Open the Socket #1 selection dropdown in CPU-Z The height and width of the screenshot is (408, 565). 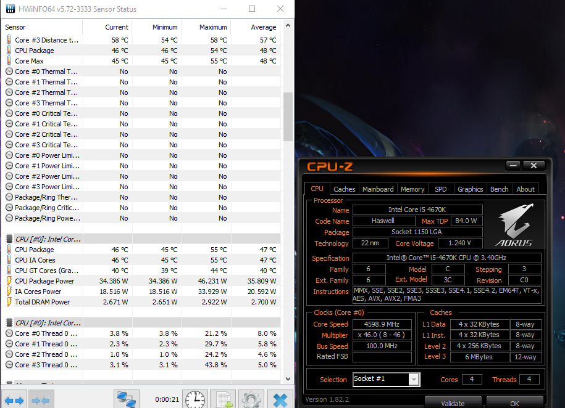coord(414,379)
